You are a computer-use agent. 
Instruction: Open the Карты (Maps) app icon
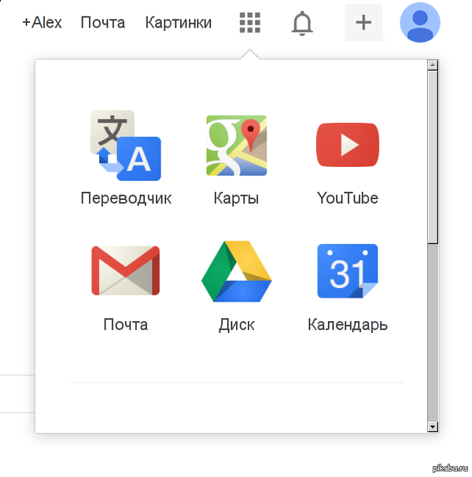(x=236, y=146)
